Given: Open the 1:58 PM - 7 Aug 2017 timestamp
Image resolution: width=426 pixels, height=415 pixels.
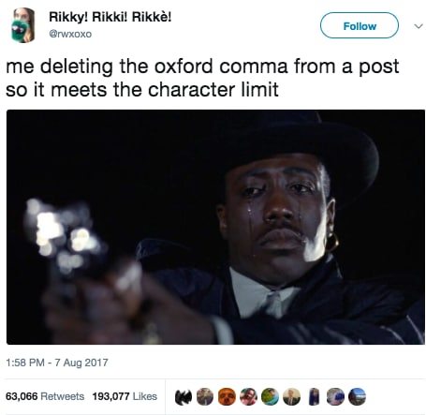Looking at the screenshot, I should (x=57, y=363).
